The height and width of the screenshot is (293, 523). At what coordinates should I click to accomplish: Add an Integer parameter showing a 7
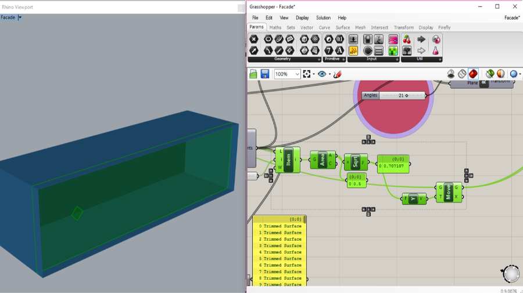[x=329, y=50]
